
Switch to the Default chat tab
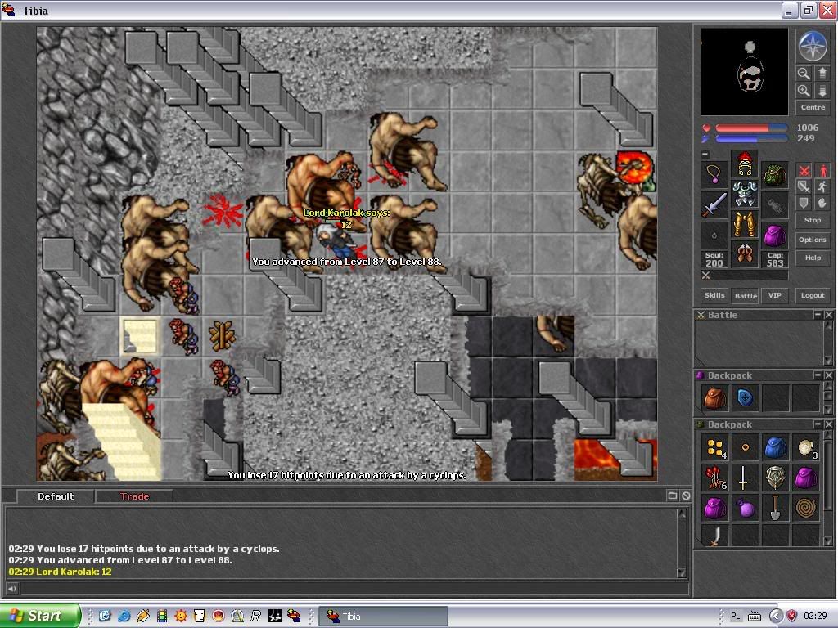pos(56,496)
